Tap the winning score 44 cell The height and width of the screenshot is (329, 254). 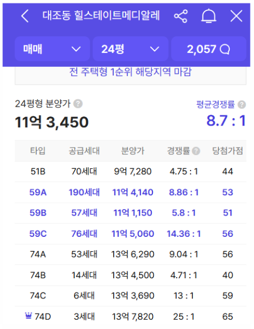[227, 172]
